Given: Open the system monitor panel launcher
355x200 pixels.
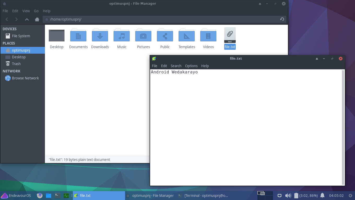Looking at the screenshot, I should click(x=66, y=196).
